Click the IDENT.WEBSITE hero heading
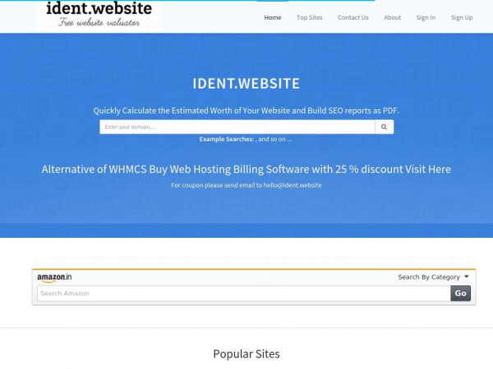Image resolution: width=493 pixels, height=369 pixels. (x=246, y=84)
